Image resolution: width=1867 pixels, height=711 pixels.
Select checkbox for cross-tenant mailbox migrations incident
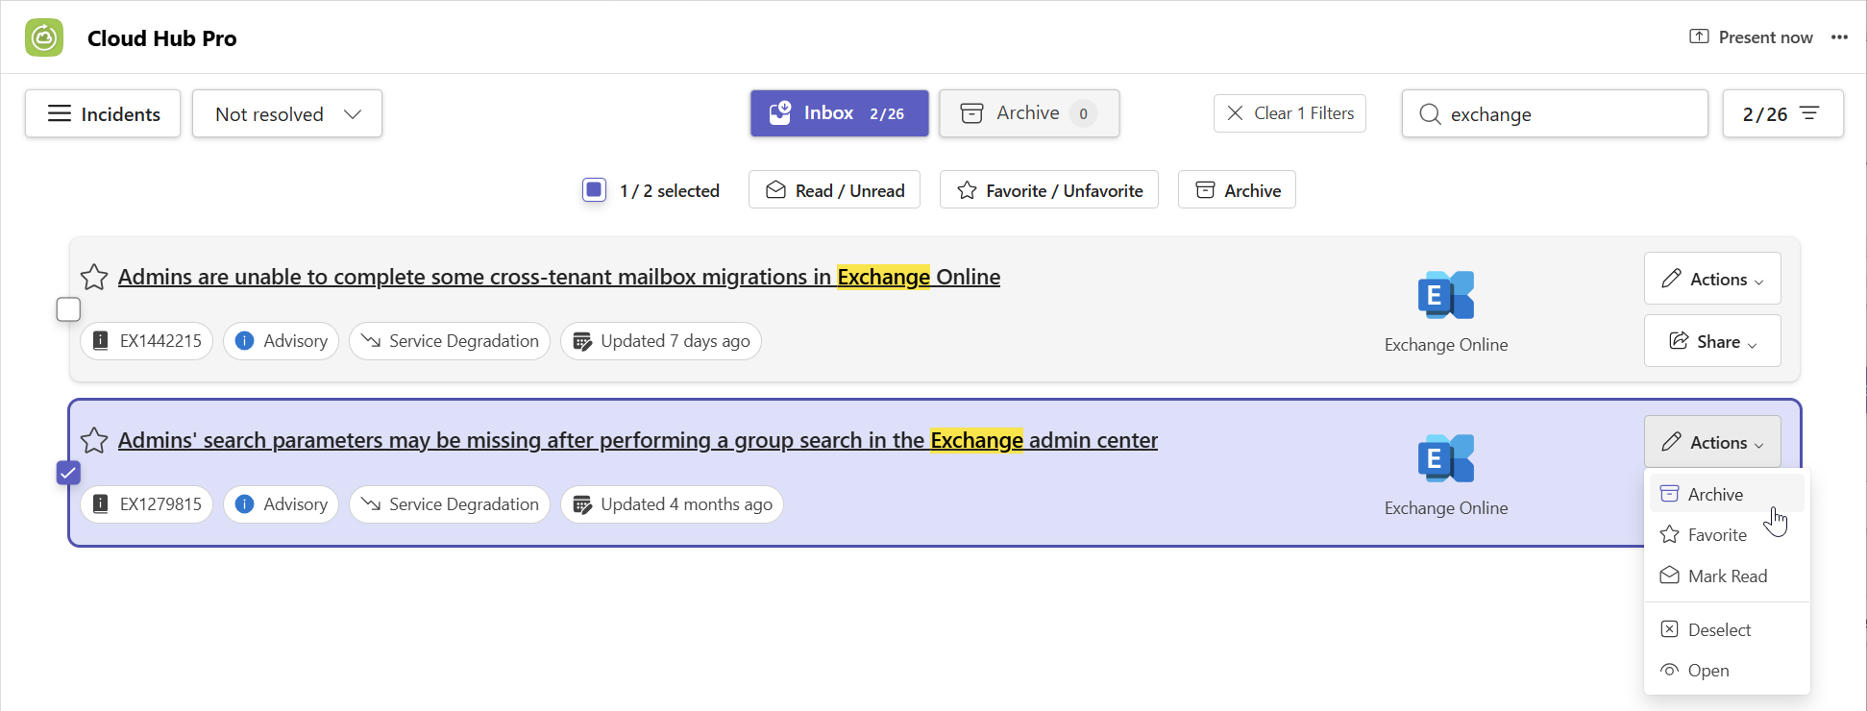(x=68, y=309)
